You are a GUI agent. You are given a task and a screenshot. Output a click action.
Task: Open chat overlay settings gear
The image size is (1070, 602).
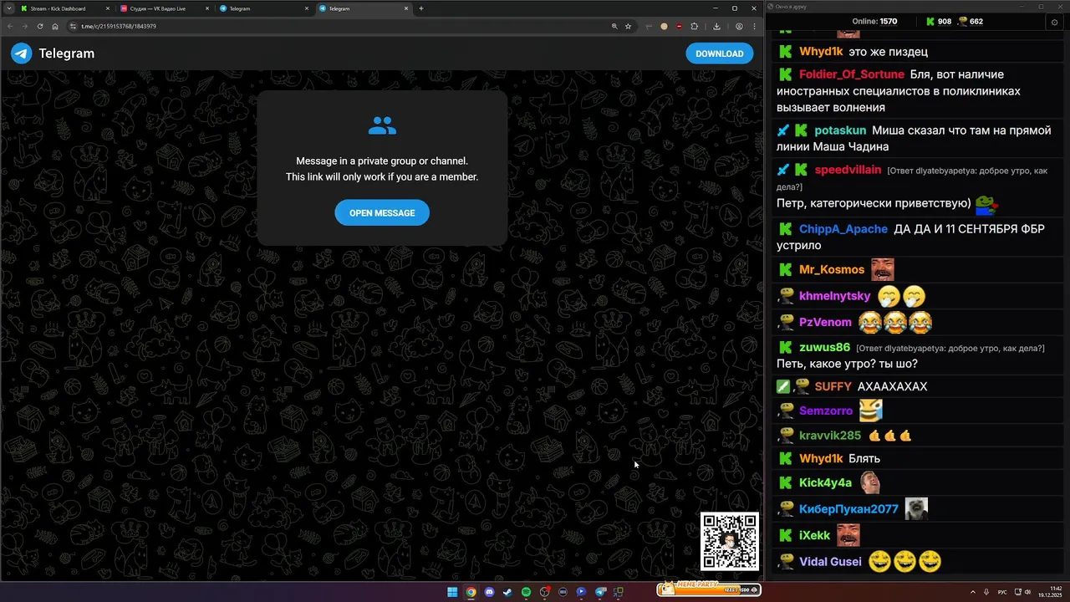1054,22
